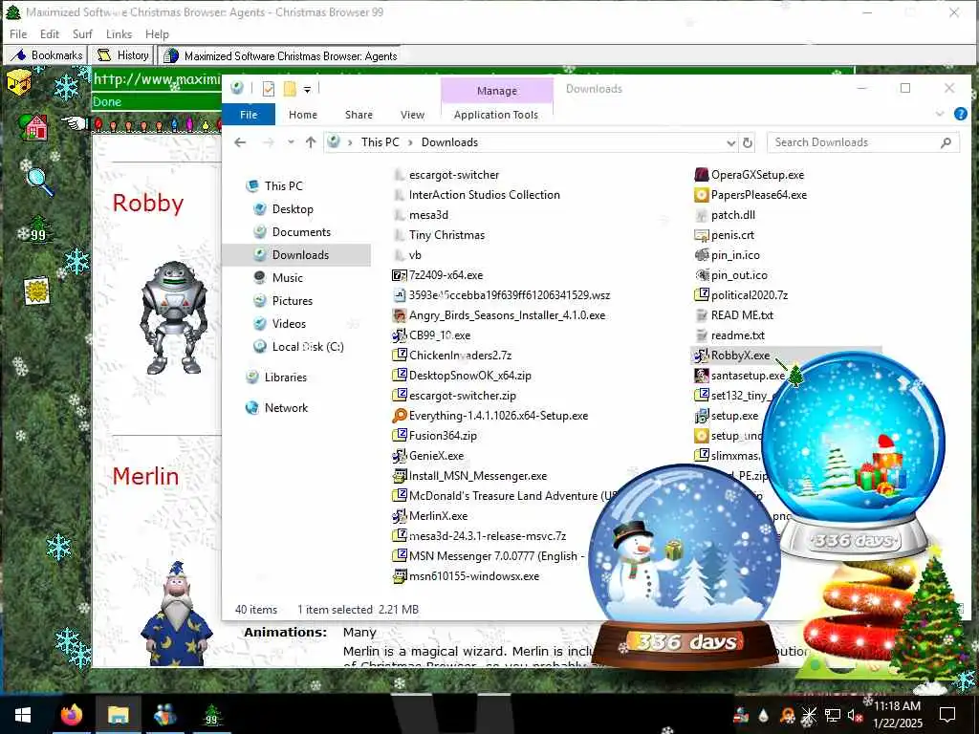Open the music note icon in browser sidebar
979x734 pixels.
[19, 83]
